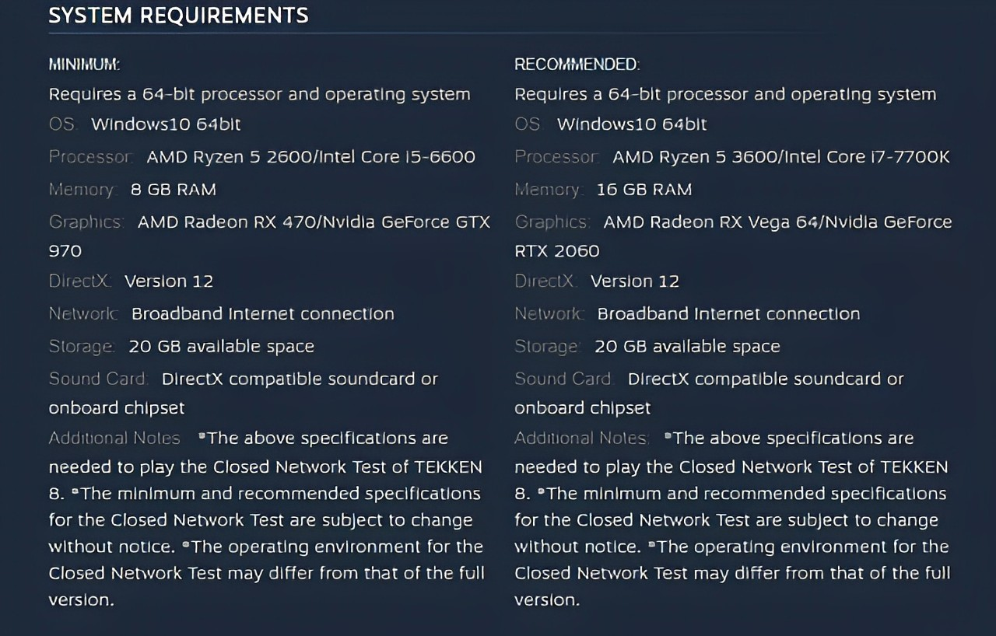
Task: Click the RECOMMENDED section label
Action: pos(577,65)
